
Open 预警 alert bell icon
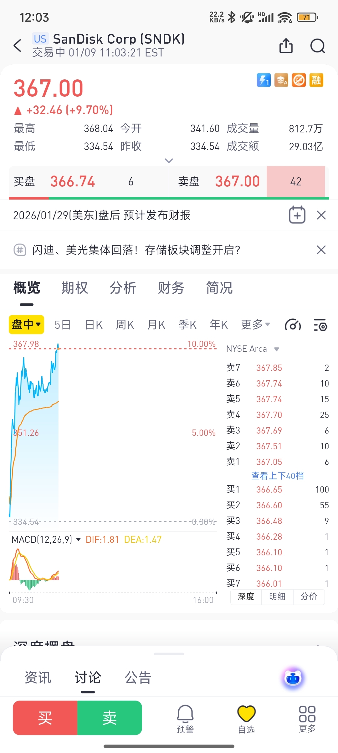[x=185, y=718]
